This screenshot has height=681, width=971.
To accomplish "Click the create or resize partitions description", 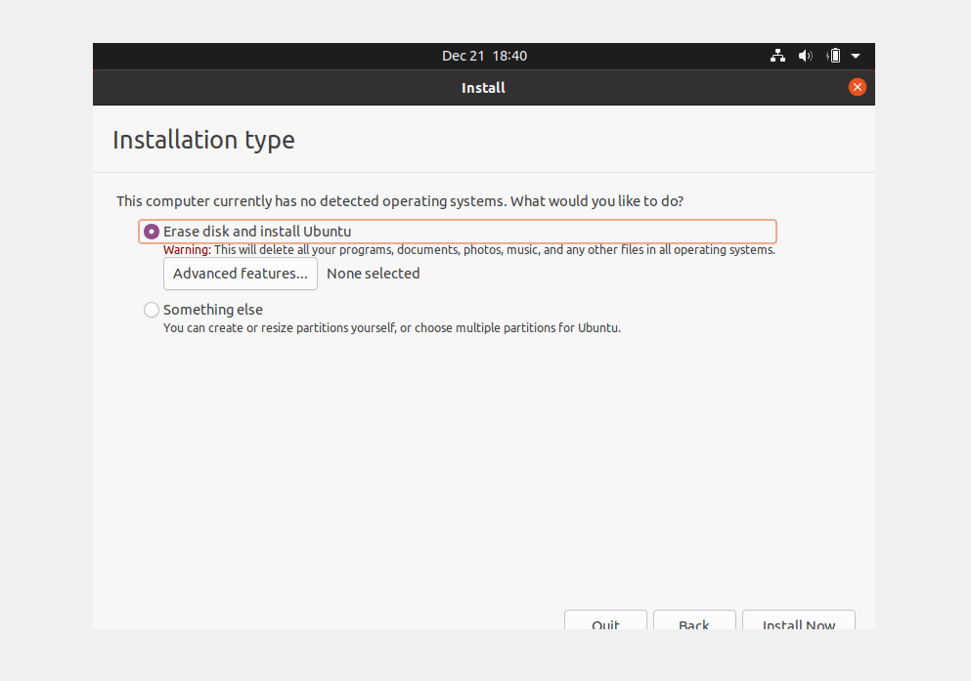I will (392, 328).
